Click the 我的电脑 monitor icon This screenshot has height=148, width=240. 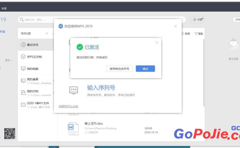pos(23,69)
